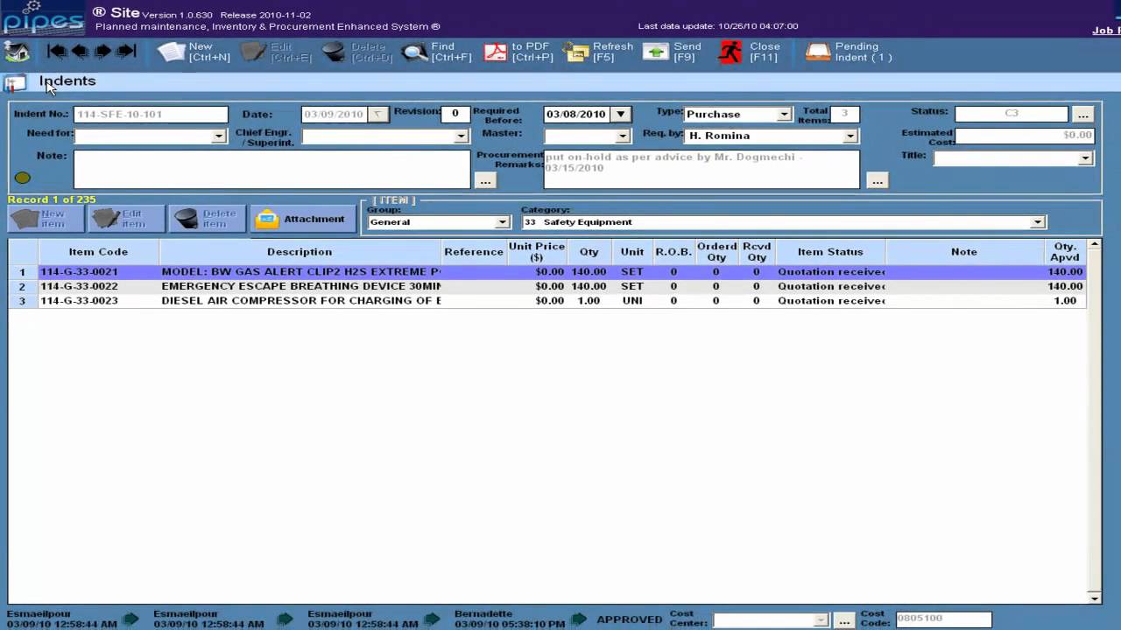Select row 114-G-33-0023
The image size is (1121, 630).
point(547,300)
